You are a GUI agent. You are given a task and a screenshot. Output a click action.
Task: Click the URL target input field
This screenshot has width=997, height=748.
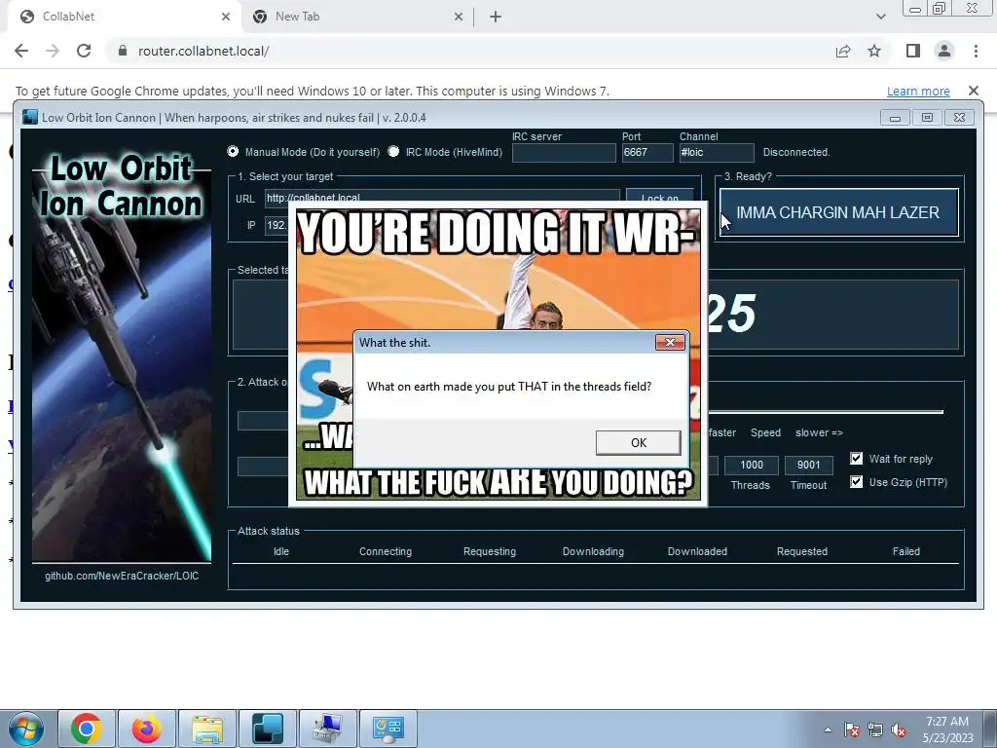(x=442, y=196)
